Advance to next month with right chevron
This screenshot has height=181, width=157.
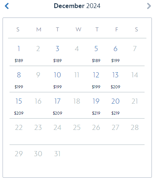tap(149, 6)
